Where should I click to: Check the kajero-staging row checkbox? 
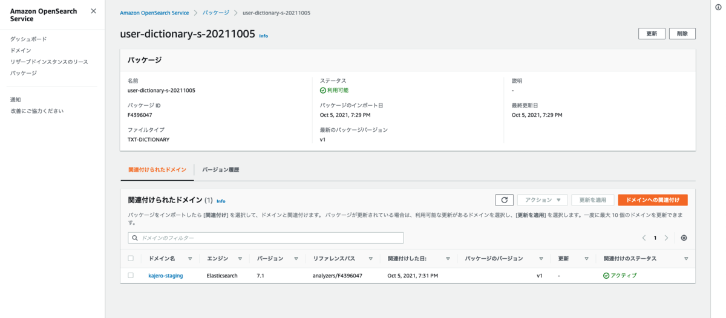click(x=131, y=275)
